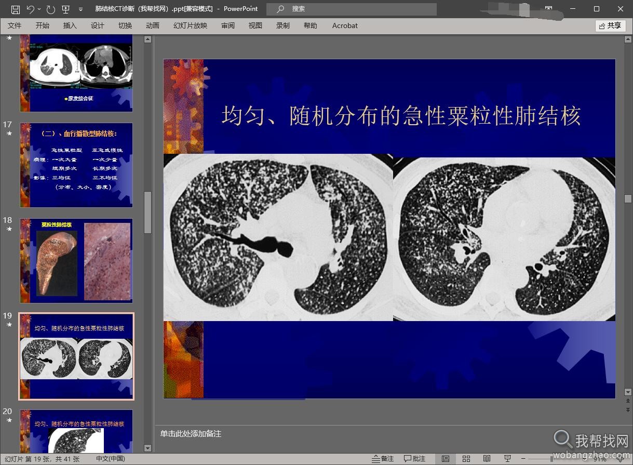Click the 搜索 search box
The image size is (633, 465).
click(x=352, y=9)
